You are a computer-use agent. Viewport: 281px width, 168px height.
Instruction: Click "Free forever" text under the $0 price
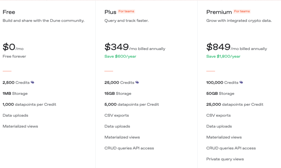coord(14,56)
